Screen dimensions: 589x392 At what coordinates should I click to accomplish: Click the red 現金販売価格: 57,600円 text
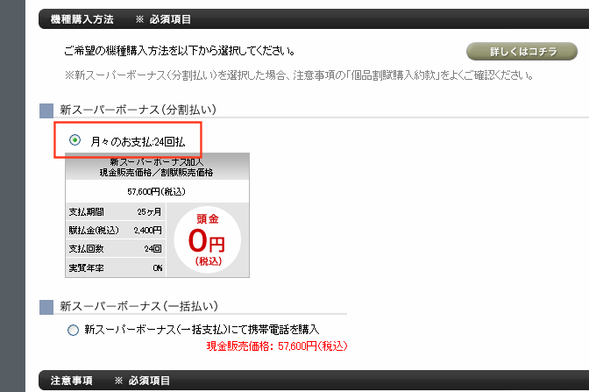[x=276, y=346]
